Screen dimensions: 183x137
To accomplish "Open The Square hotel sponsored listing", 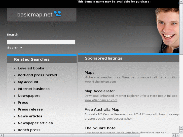I will (100, 128).
